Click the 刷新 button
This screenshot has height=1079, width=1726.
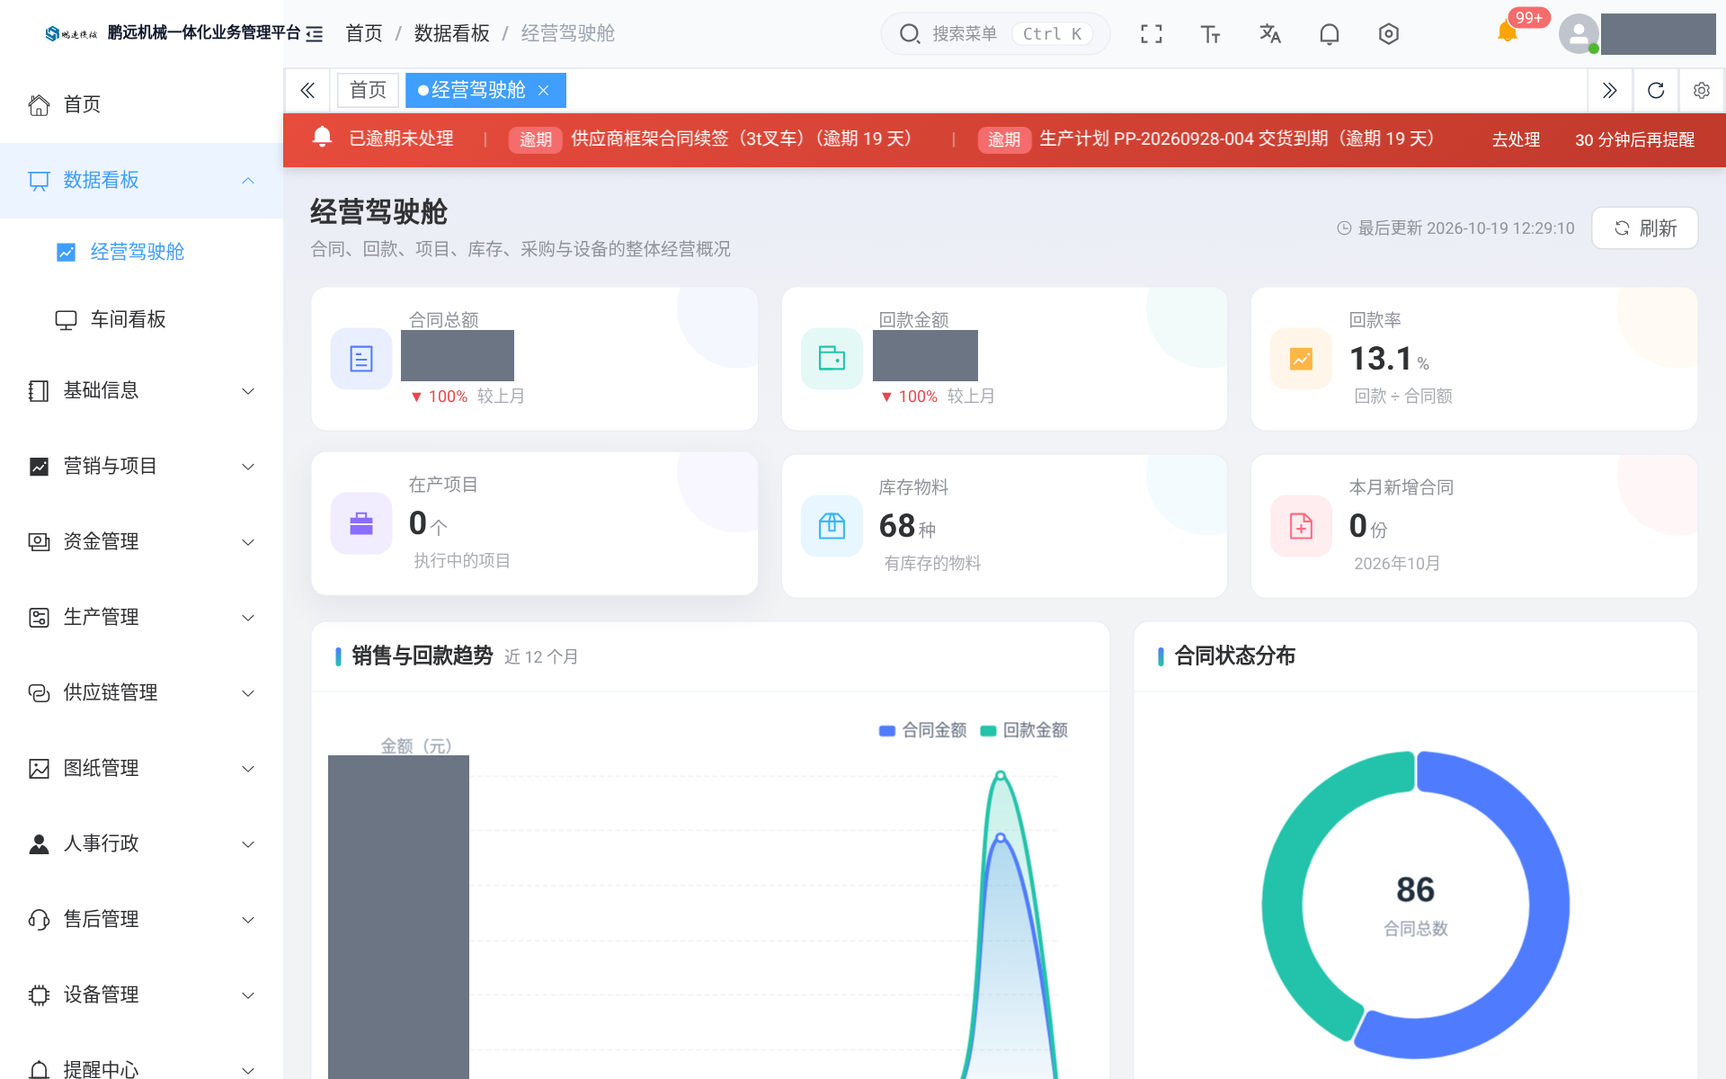[x=1644, y=228]
